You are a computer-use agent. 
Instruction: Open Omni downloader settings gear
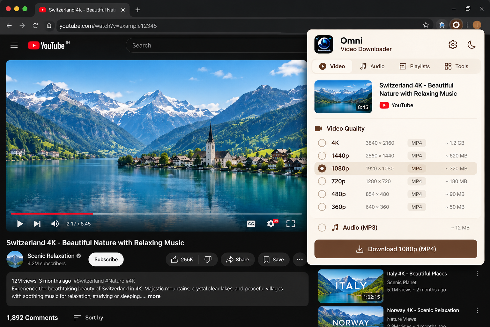(453, 45)
